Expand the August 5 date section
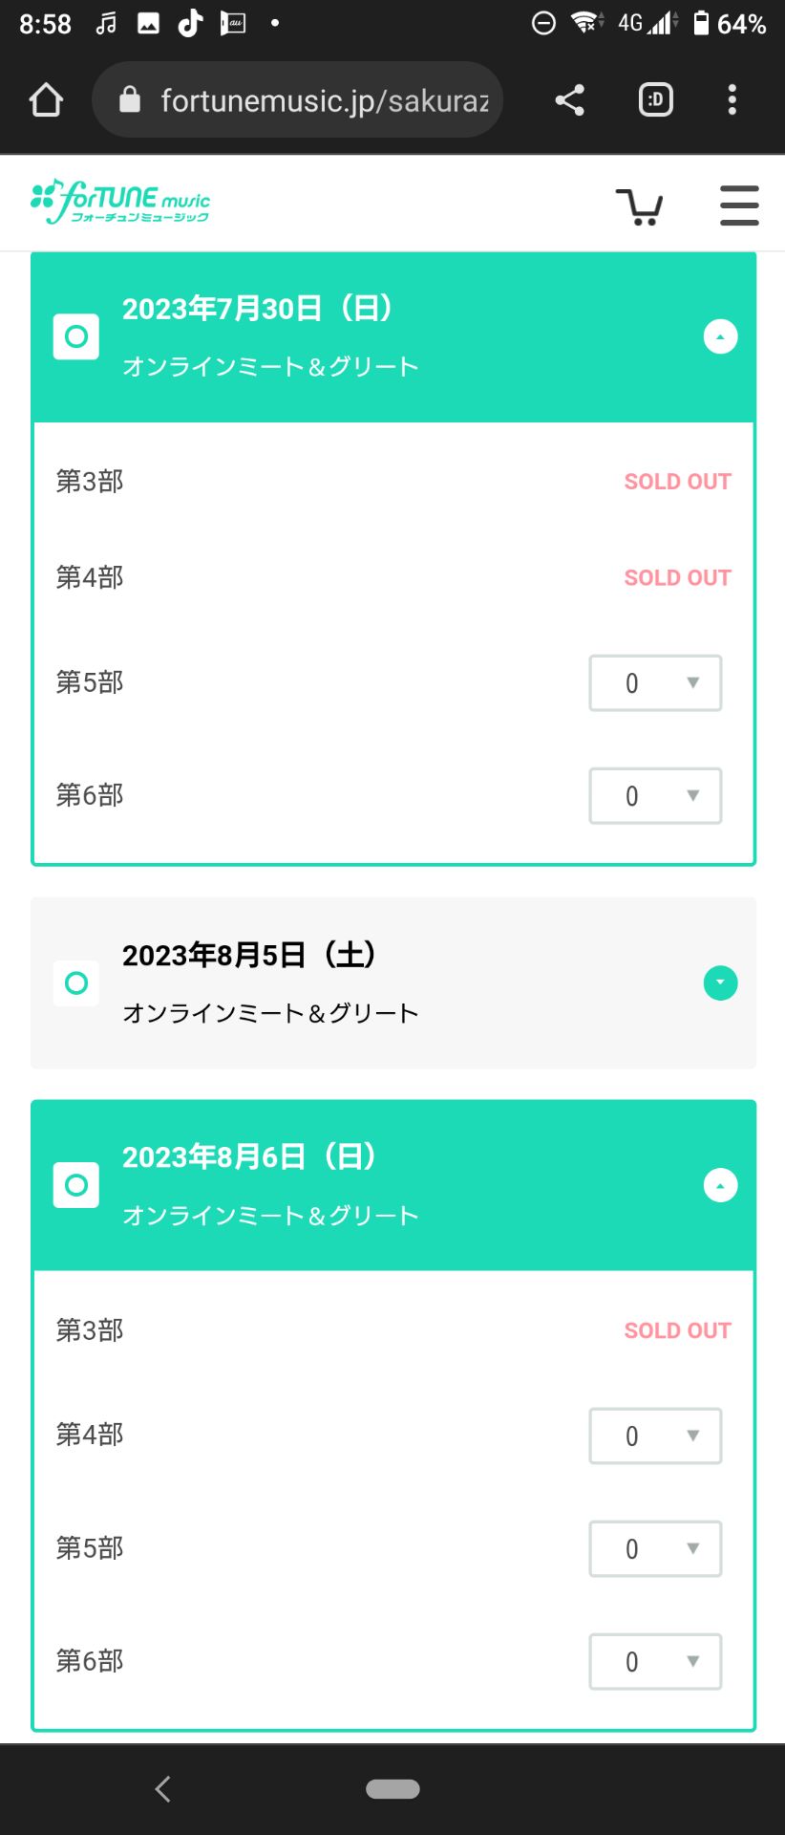The width and height of the screenshot is (785, 1835). coord(720,982)
